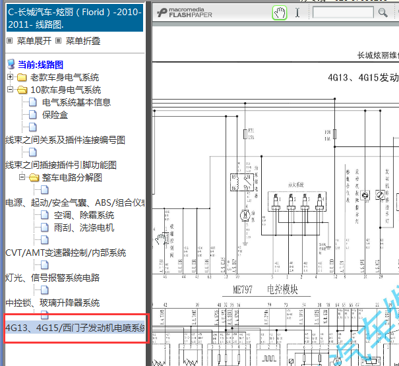Open CVT/AMT变速器控制/内部系统 page
399x366 pixels.
(66, 253)
